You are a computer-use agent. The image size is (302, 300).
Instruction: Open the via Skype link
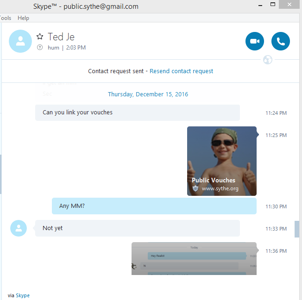click(x=23, y=295)
